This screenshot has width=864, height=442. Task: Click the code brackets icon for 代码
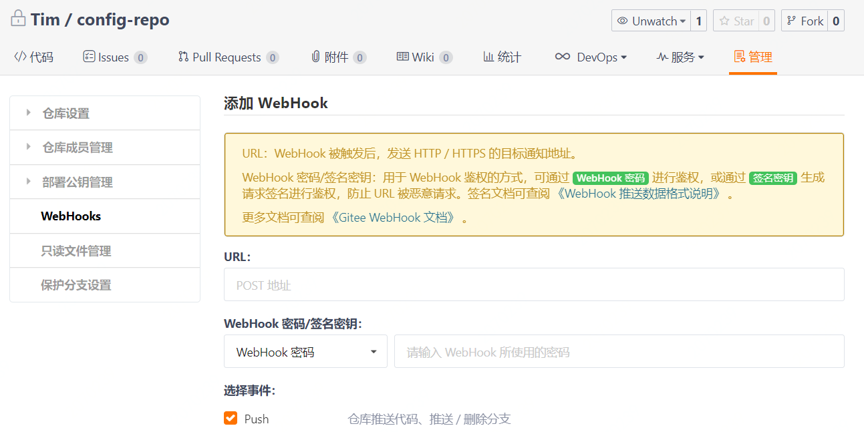coord(20,57)
